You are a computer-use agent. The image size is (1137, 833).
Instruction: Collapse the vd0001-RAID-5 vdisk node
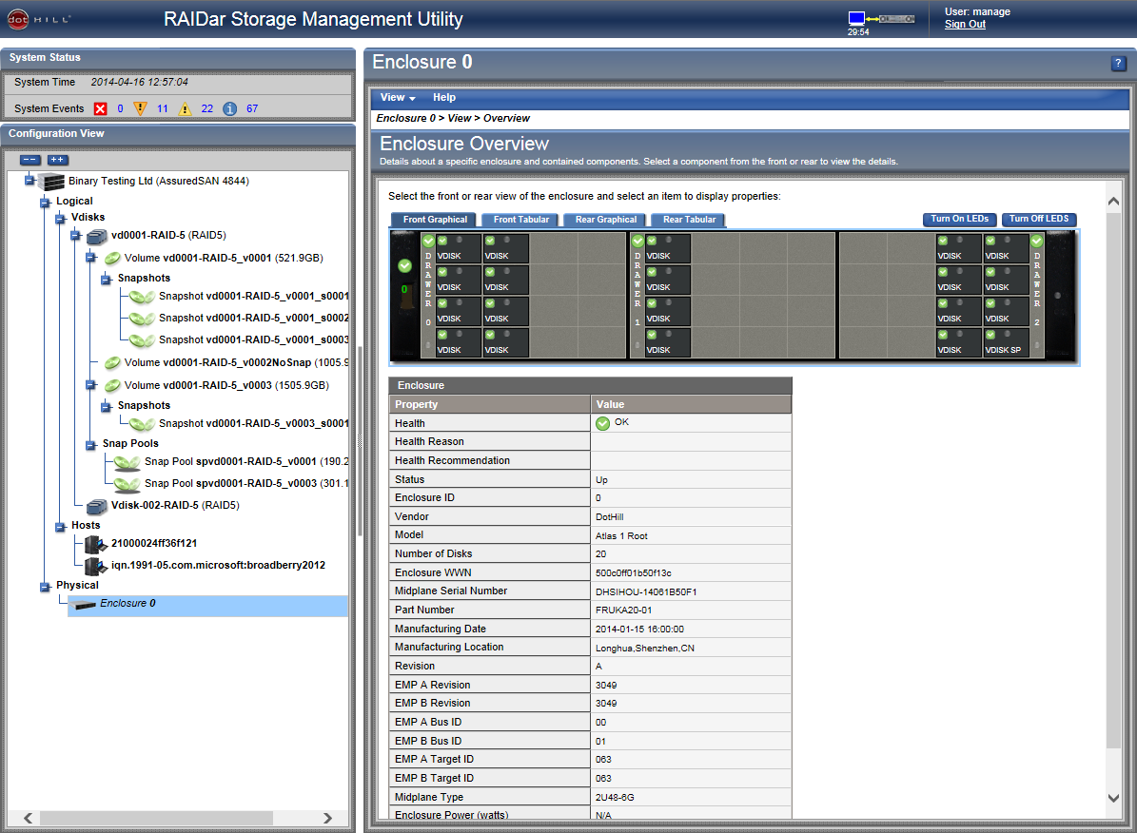pyautogui.click(x=75, y=236)
